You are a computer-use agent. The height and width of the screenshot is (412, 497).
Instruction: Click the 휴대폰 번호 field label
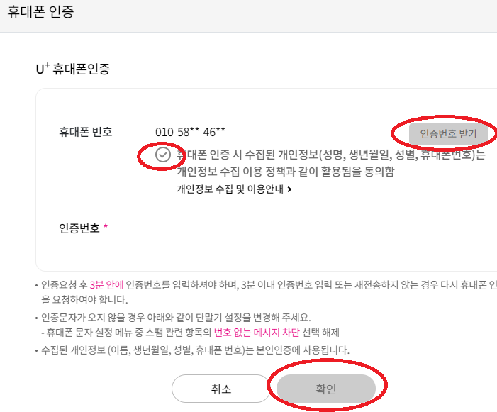tap(86, 132)
